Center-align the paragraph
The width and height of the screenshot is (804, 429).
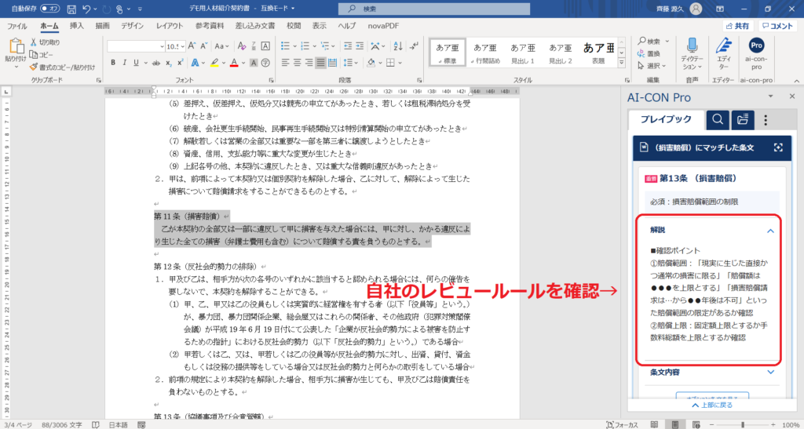click(297, 63)
